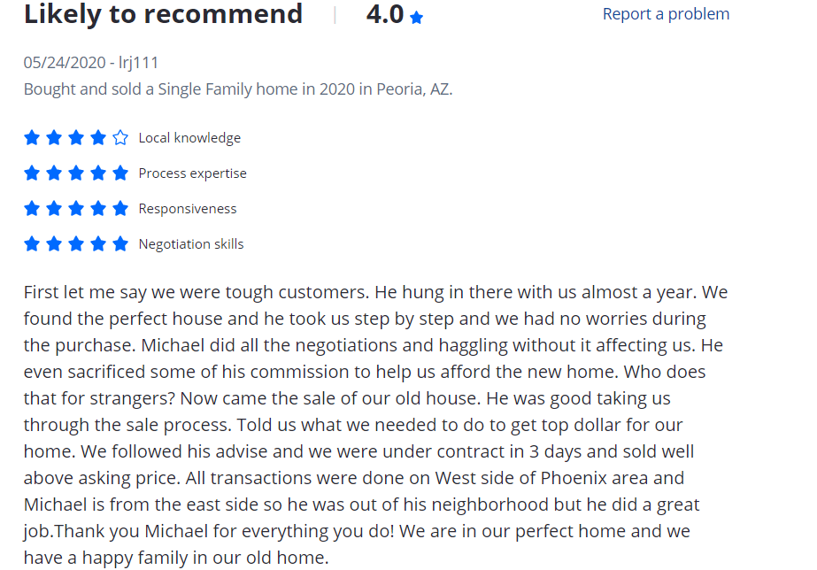Click the reviewer name lrj111
The height and width of the screenshot is (570, 817).
[139, 63]
